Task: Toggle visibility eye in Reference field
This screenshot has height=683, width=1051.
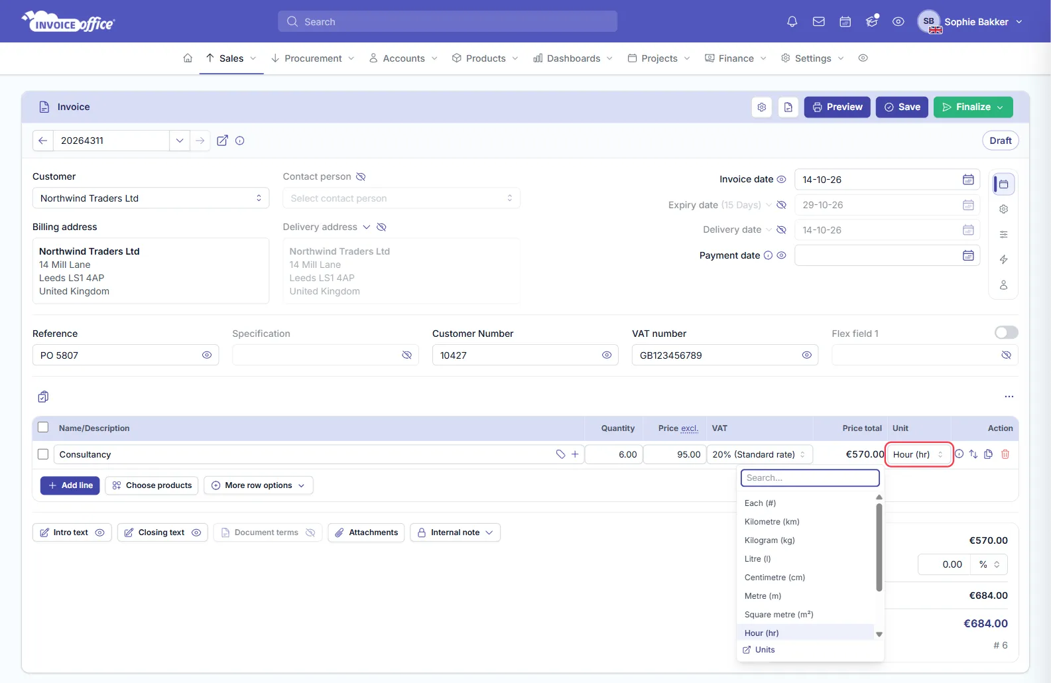Action: tap(207, 355)
